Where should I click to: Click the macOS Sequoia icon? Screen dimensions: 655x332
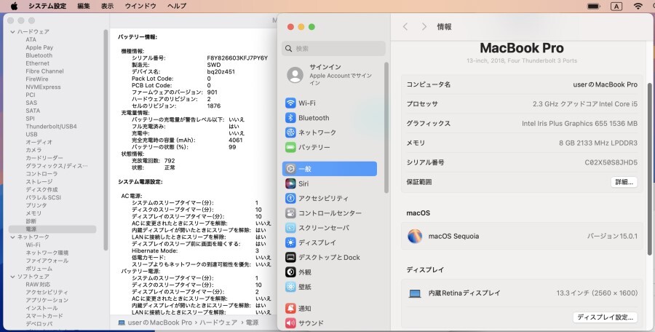(415, 236)
